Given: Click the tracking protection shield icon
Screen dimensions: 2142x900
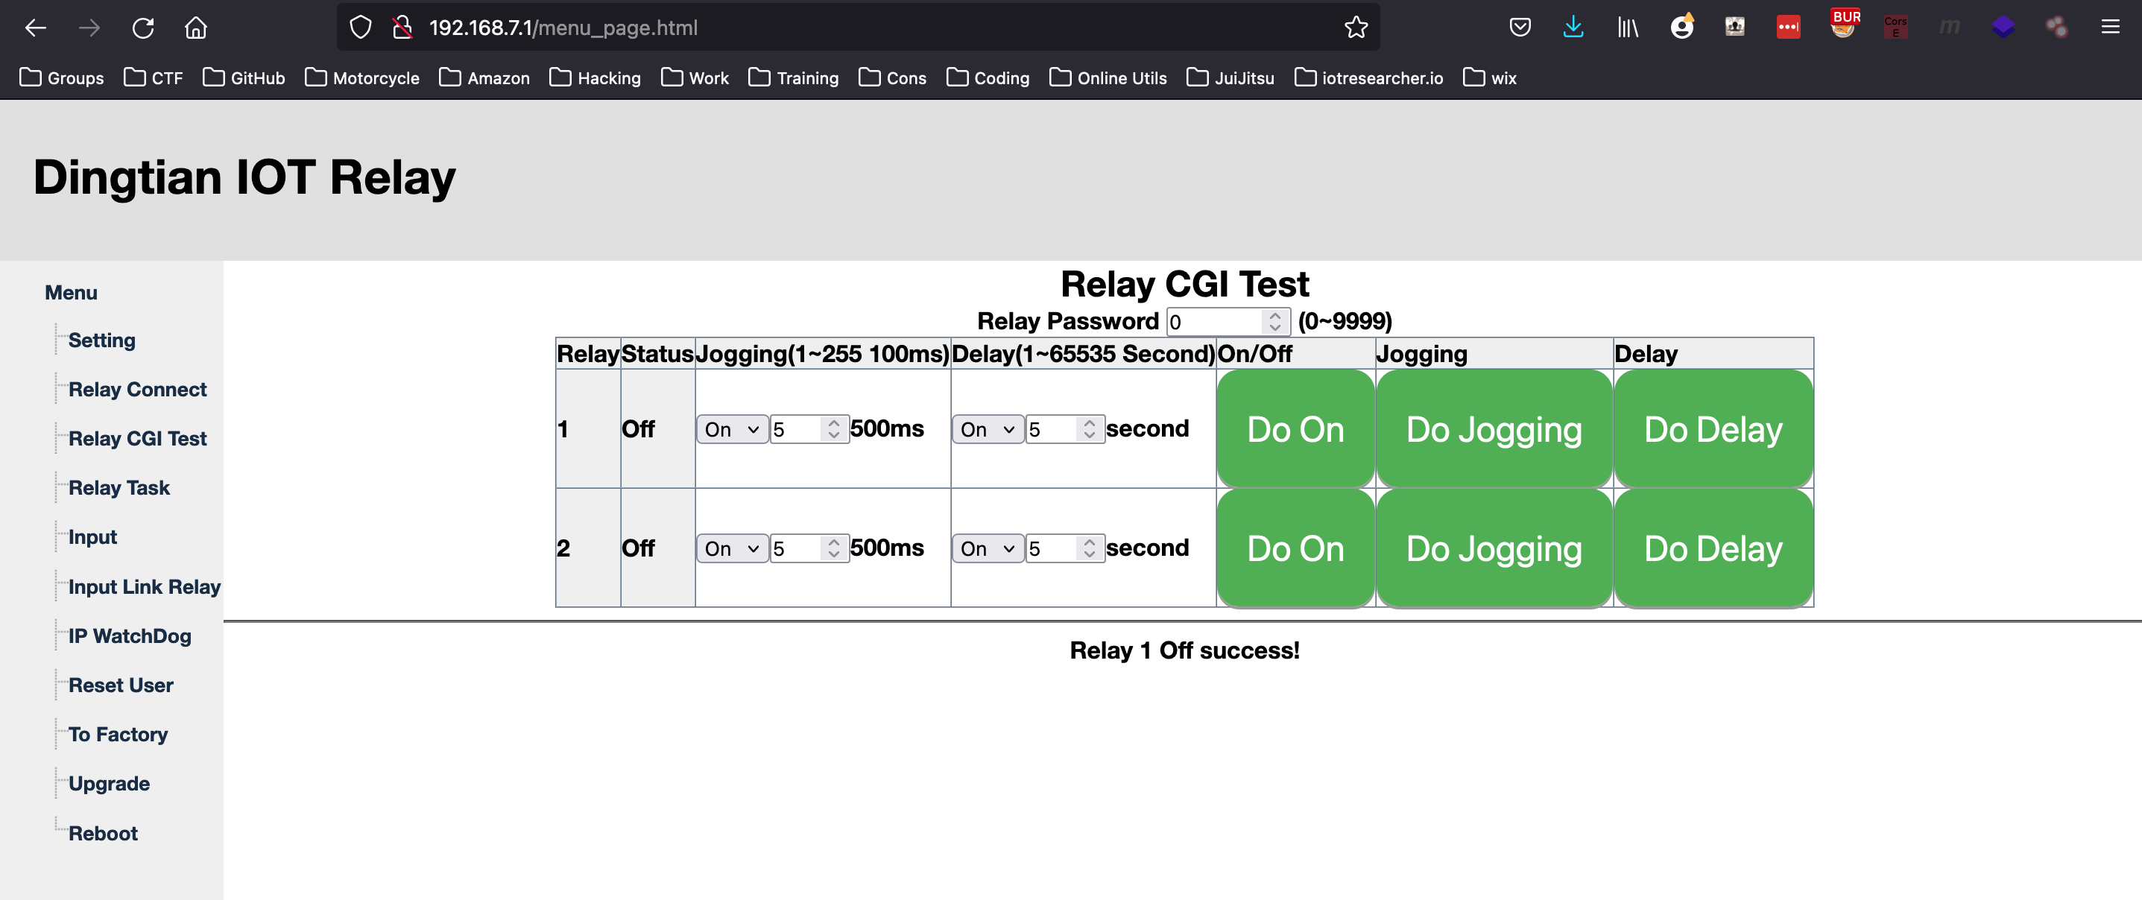Looking at the screenshot, I should tap(360, 28).
